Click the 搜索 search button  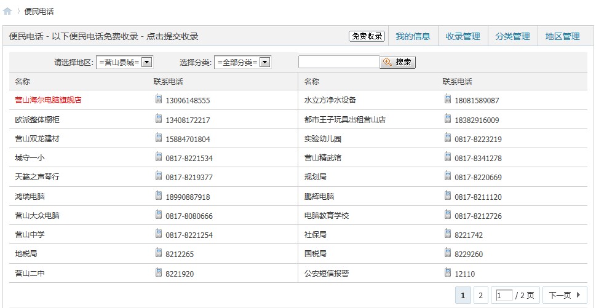point(398,62)
